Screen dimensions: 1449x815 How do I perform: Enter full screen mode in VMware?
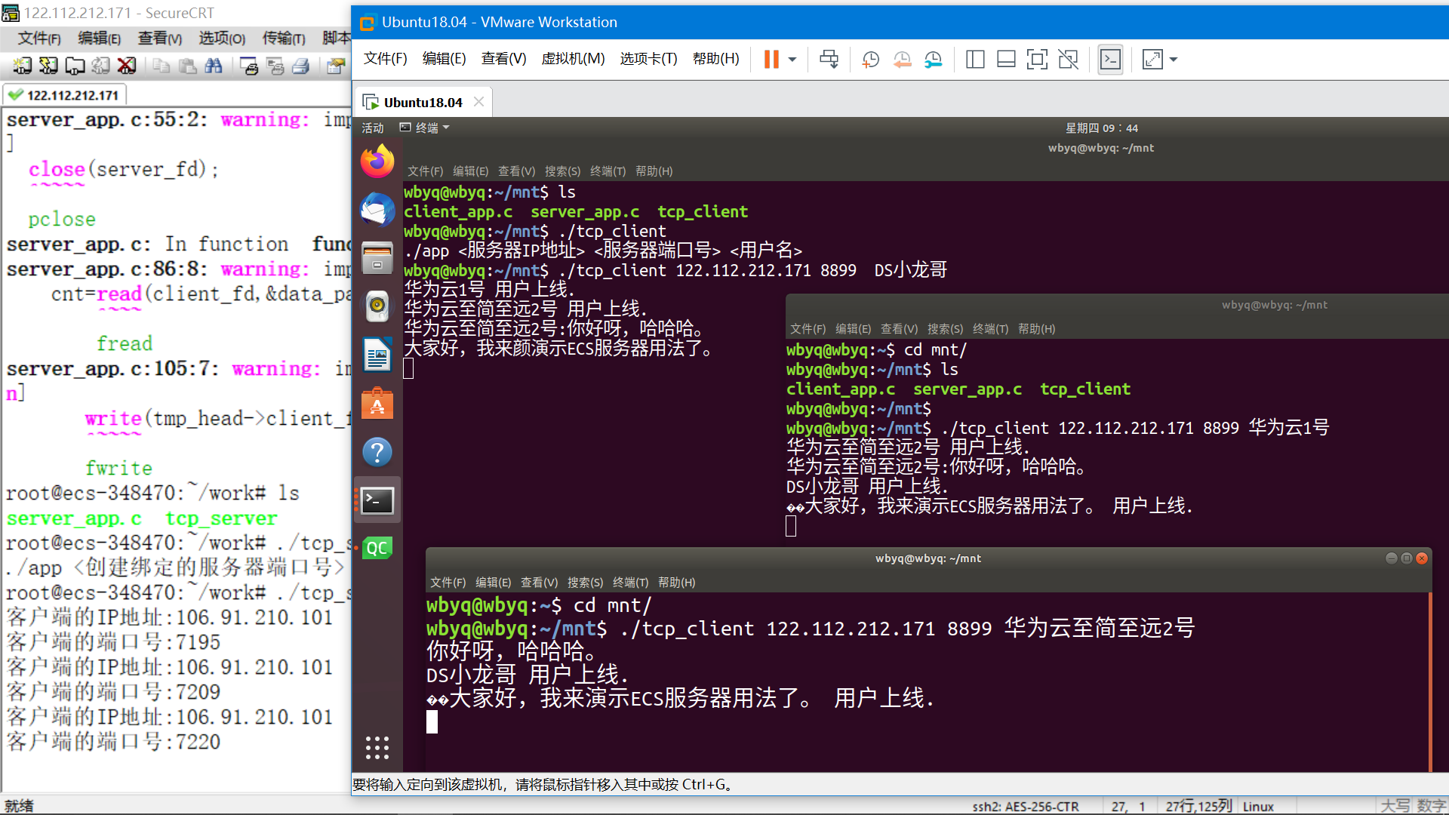pyautogui.click(x=1037, y=60)
